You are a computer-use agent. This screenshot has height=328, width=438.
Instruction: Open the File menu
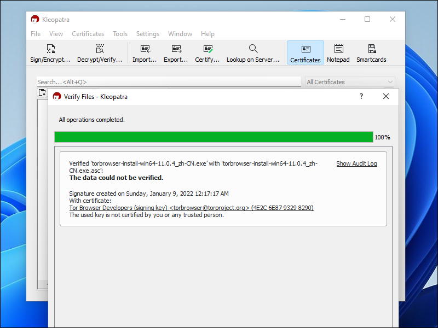(36, 34)
